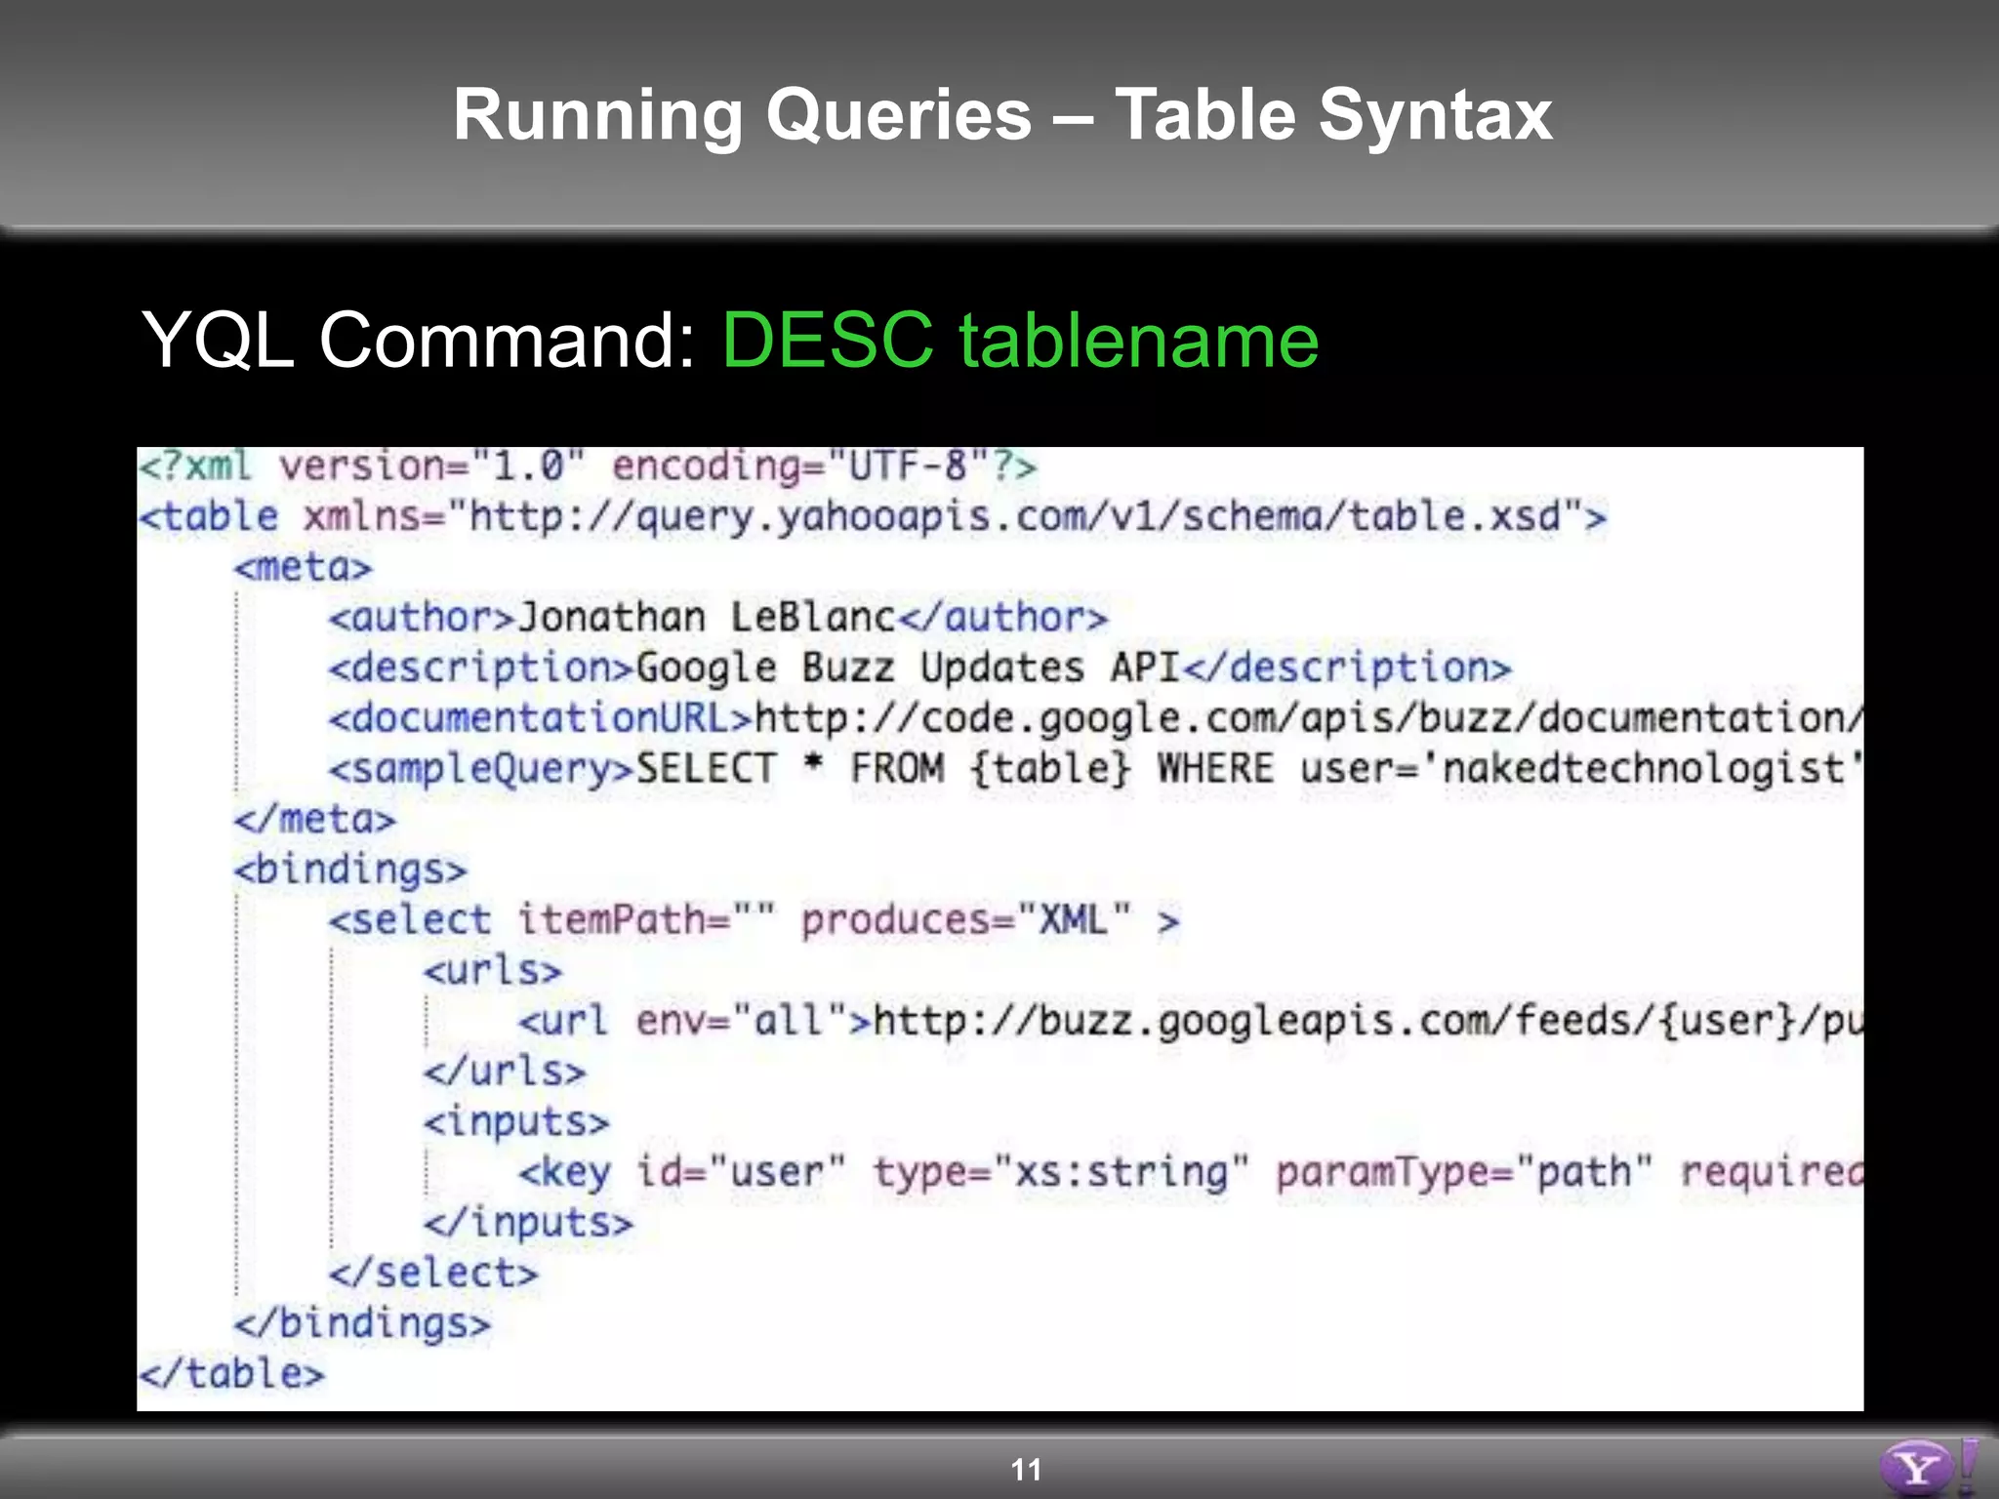Click the opening '<urls>' tag
The width and height of the screenshot is (1999, 1499).
pyautogui.click(x=493, y=971)
